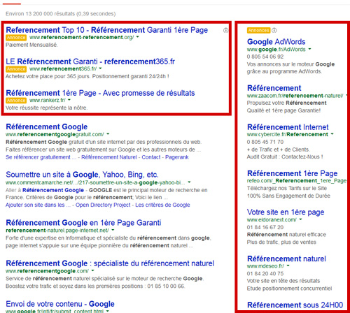Click 'Référencement Naturel' sitelink
This screenshot has height=313, width=350.
pyautogui.click(x=109, y=157)
